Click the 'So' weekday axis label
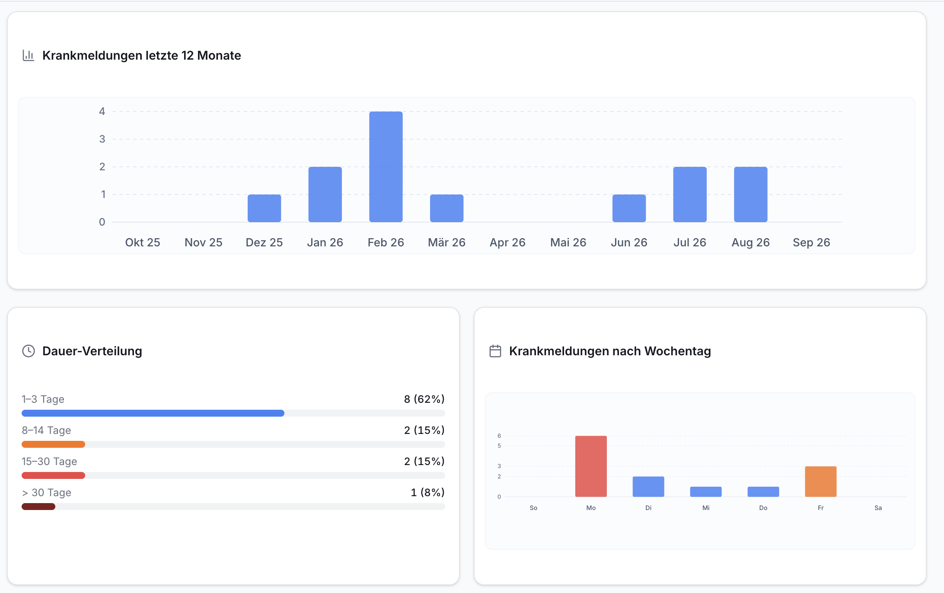 pyautogui.click(x=533, y=508)
